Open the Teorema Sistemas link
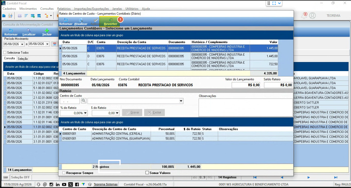This screenshot has width=351, height=188. coord(105,185)
